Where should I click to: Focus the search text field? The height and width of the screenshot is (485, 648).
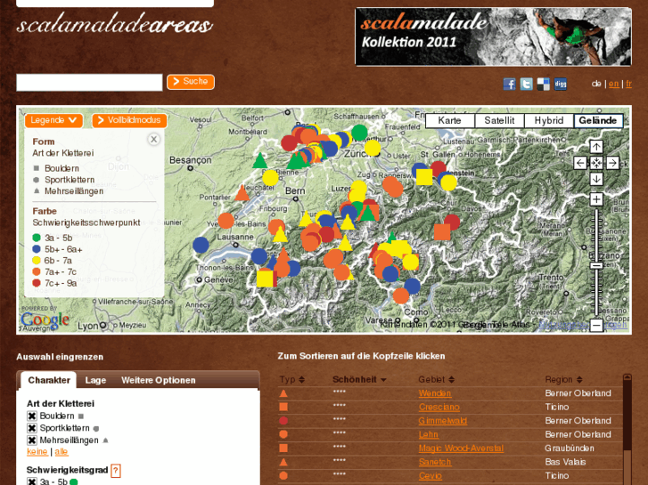click(x=89, y=82)
